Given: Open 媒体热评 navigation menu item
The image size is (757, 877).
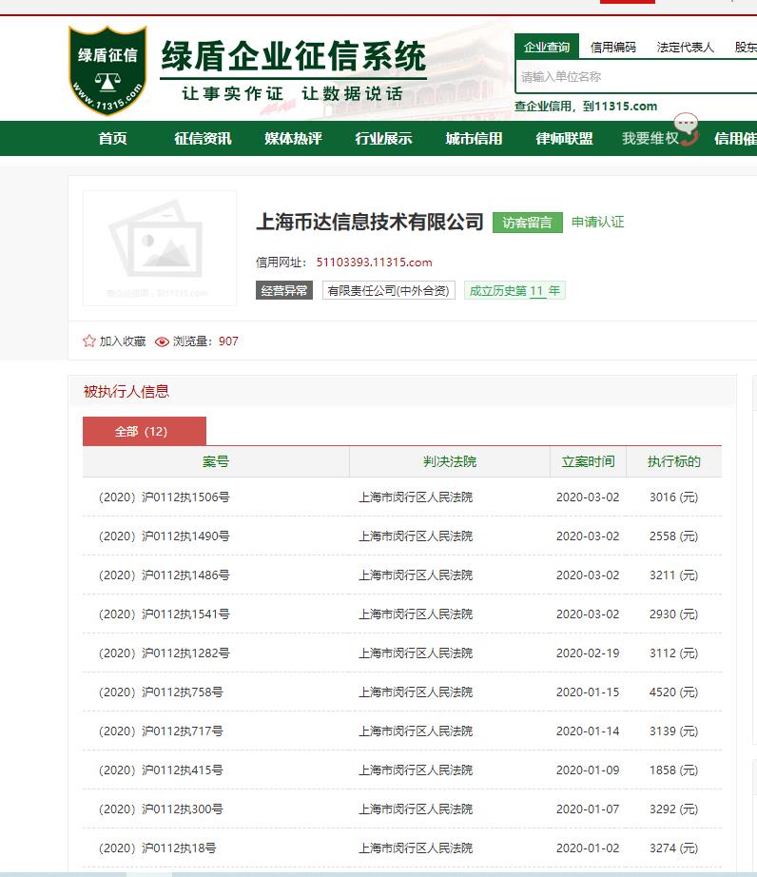Looking at the screenshot, I should pos(293,139).
